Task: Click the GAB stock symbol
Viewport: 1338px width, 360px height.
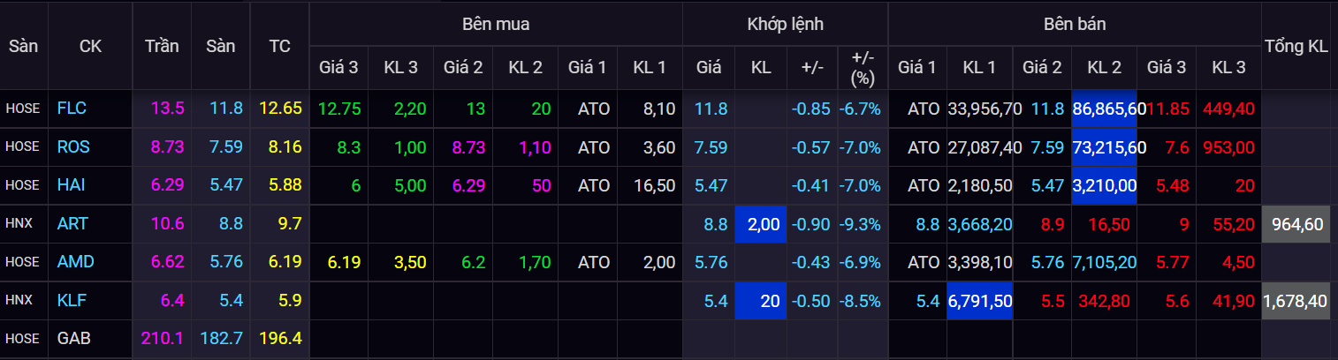Action: [x=74, y=339]
